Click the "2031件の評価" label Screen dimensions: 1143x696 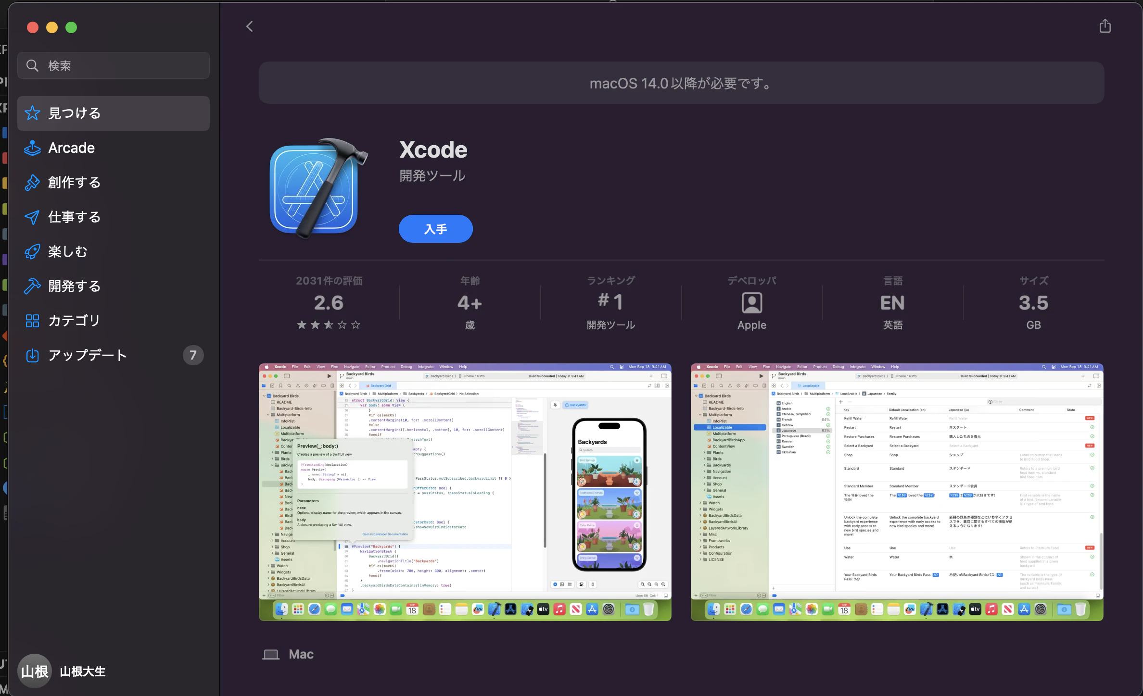pyautogui.click(x=329, y=281)
